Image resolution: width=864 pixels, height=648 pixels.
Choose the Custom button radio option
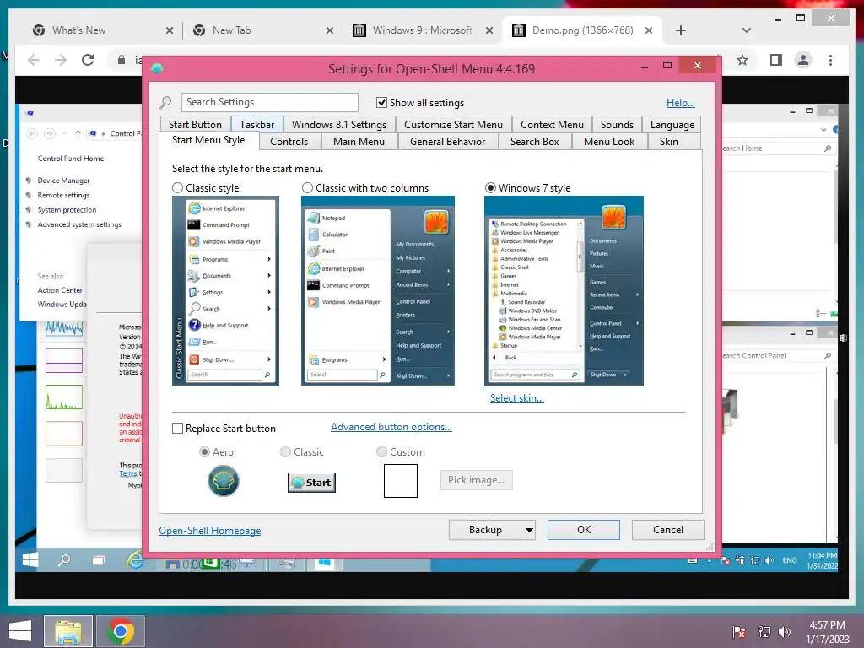coord(381,452)
